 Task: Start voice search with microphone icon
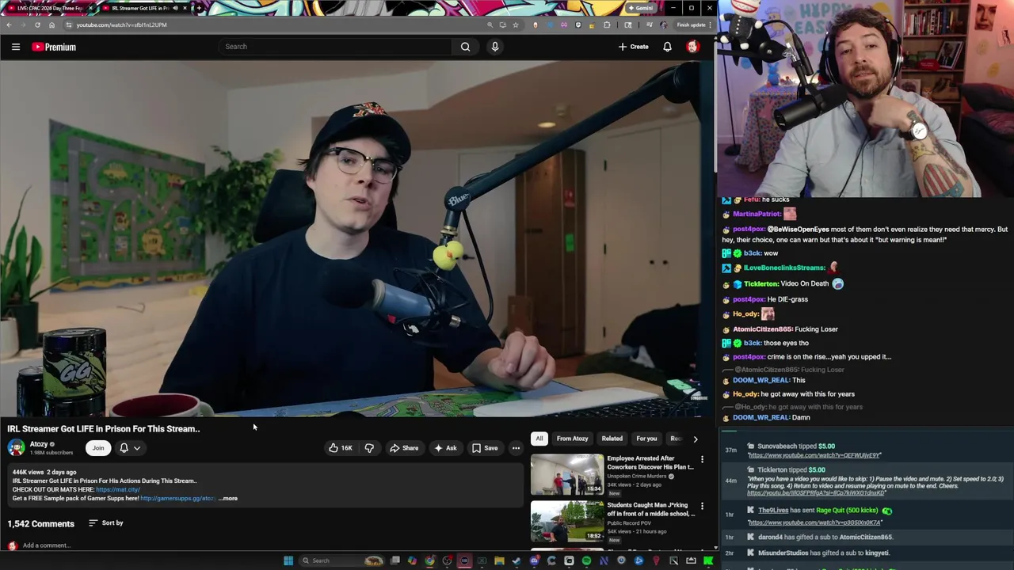pyautogui.click(x=494, y=47)
